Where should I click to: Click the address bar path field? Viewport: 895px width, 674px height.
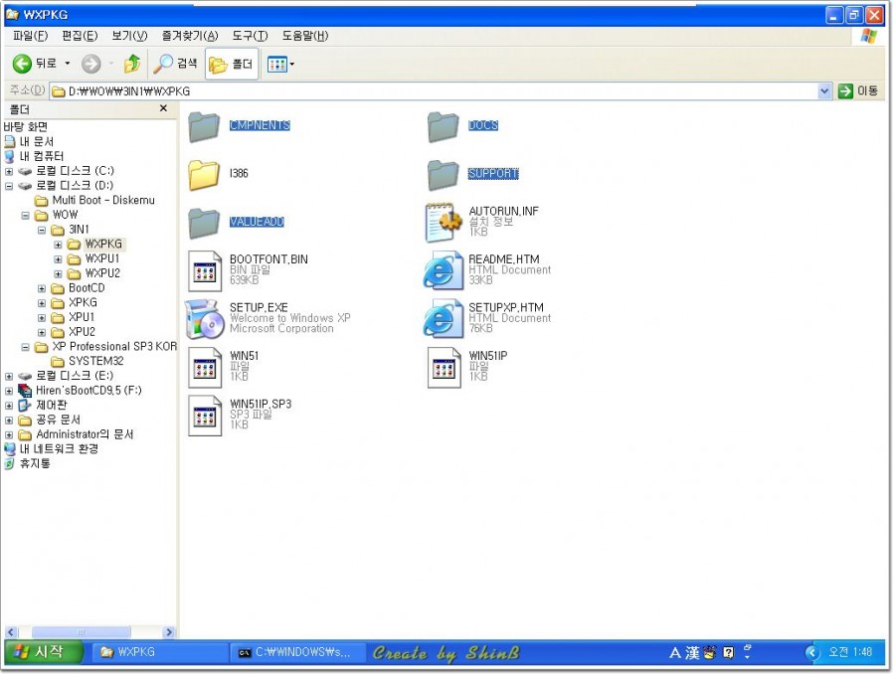click(x=434, y=90)
